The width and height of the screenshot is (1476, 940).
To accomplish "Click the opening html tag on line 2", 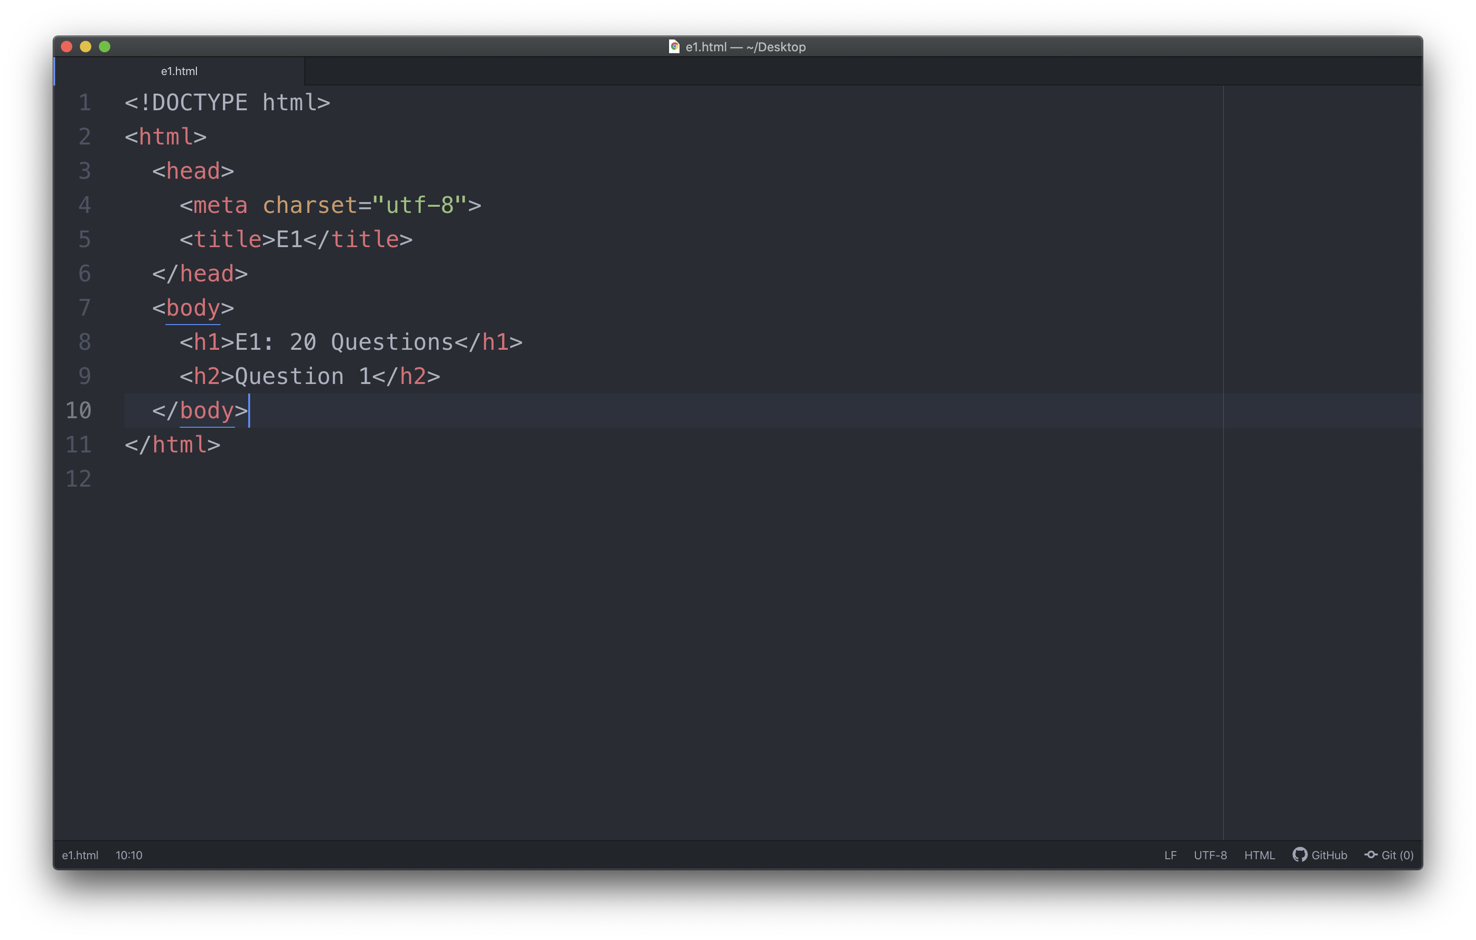I will tap(165, 137).
